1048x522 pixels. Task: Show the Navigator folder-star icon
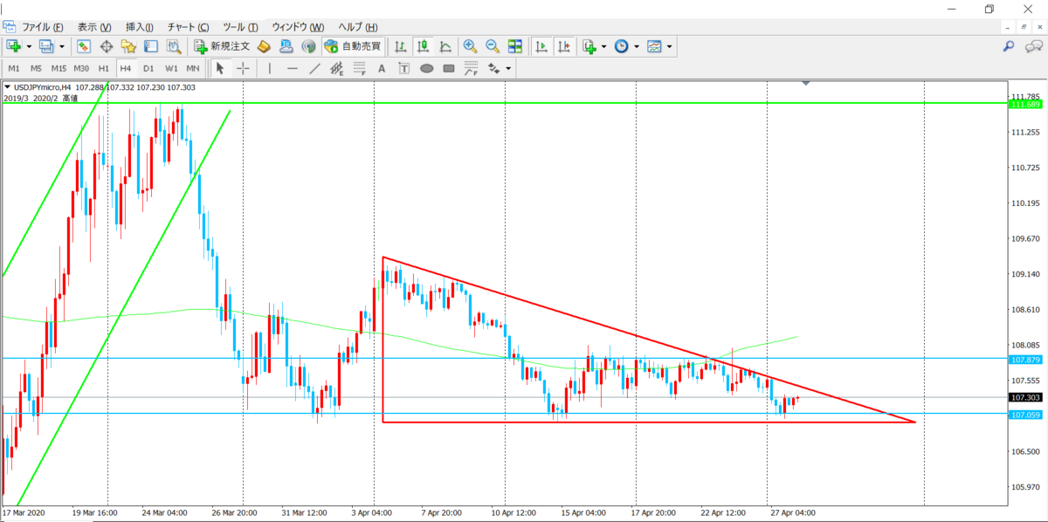pyautogui.click(x=128, y=46)
